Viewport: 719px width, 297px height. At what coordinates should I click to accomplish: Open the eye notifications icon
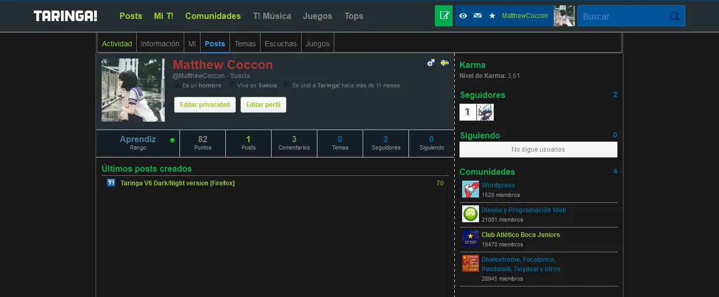coord(463,16)
